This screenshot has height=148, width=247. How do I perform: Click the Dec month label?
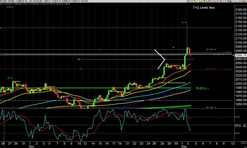click(x=184, y=146)
